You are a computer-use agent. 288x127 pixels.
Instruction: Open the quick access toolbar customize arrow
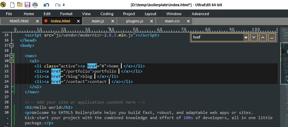pyautogui.click(x=64, y=5)
